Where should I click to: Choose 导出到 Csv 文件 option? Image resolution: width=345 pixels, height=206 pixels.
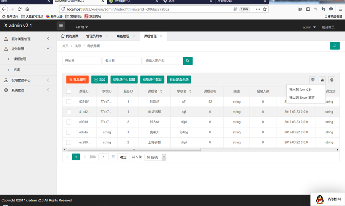(300, 90)
